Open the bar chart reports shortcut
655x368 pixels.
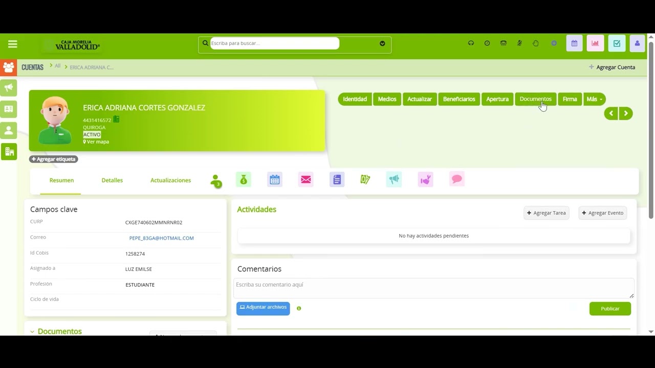coord(595,43)
